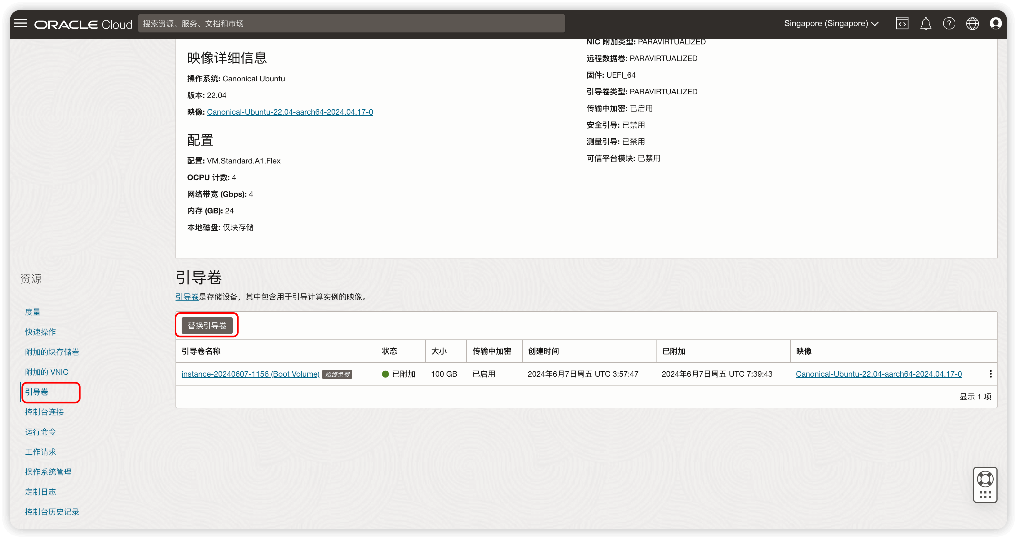Expand the Singapore region selector
Viewport: 1017px width, 539px height.
pyautogui.click(x=831, y=24)
